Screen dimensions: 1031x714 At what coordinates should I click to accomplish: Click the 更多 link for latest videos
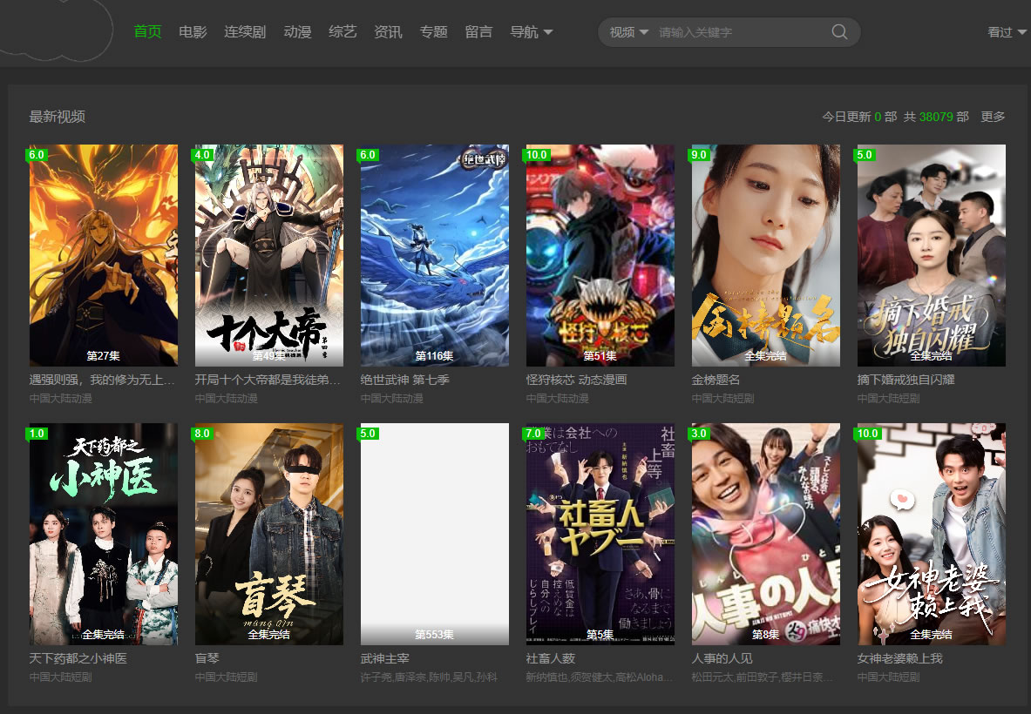pos(993,117)
